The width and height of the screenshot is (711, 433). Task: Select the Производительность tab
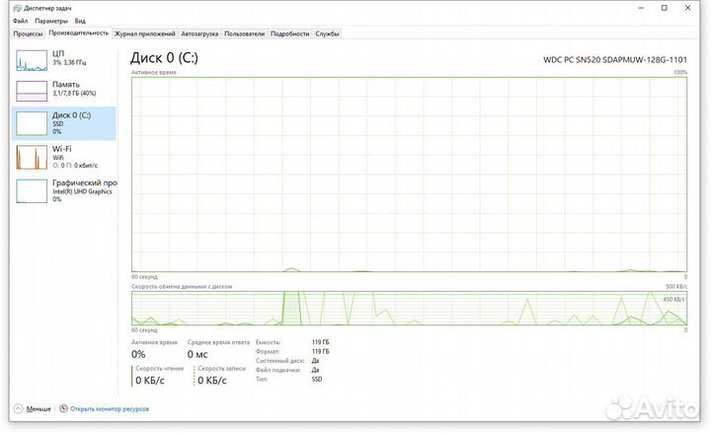point(79,34)
